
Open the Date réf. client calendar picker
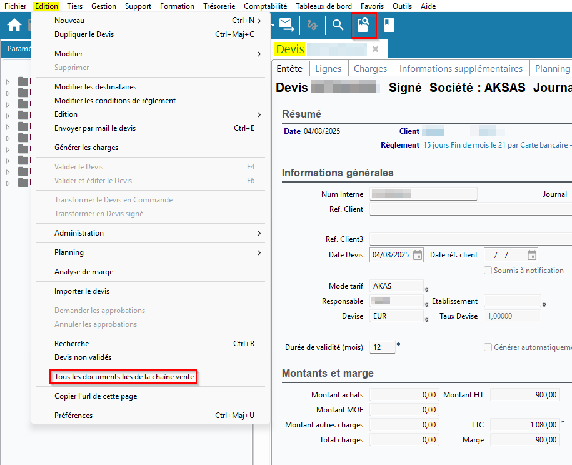pos(532,255)
